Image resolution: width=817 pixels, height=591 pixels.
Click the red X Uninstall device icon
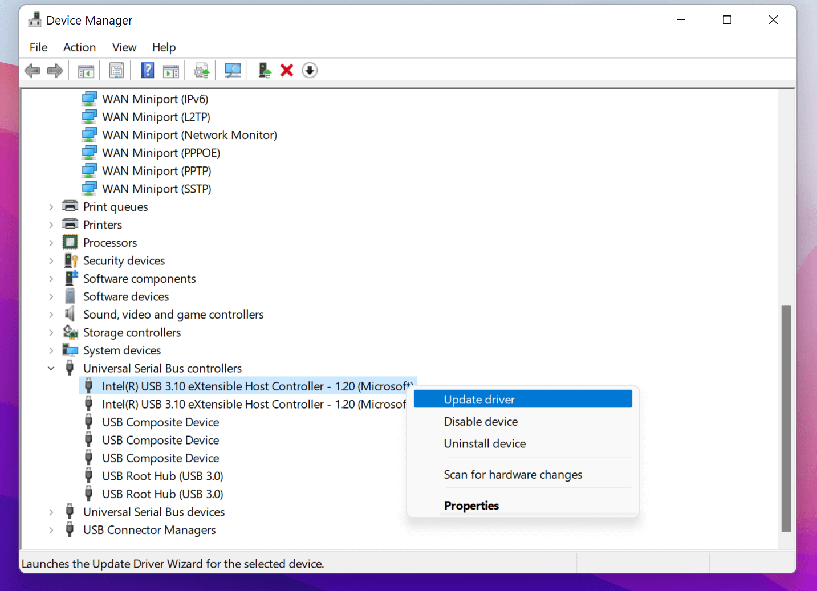click(287, 71)
